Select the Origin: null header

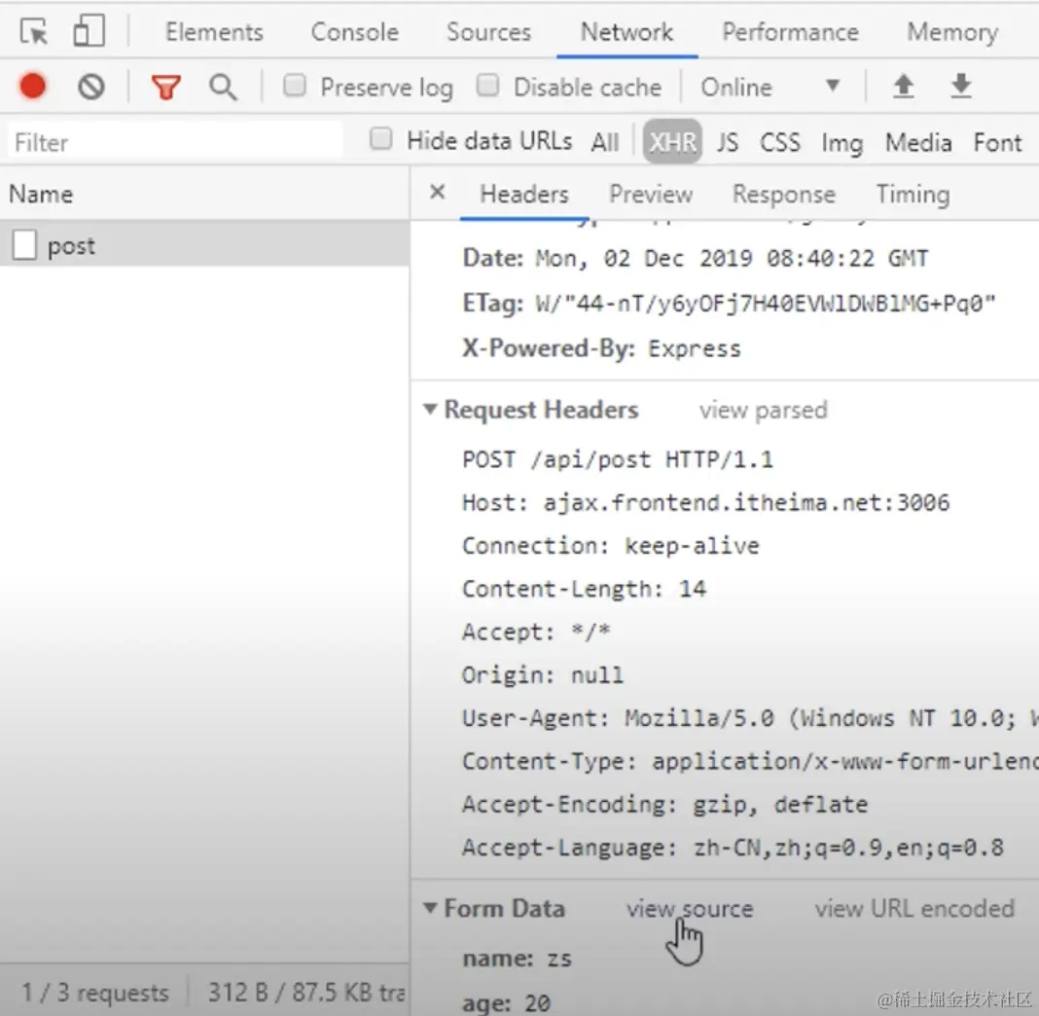(x=542, y=674)
